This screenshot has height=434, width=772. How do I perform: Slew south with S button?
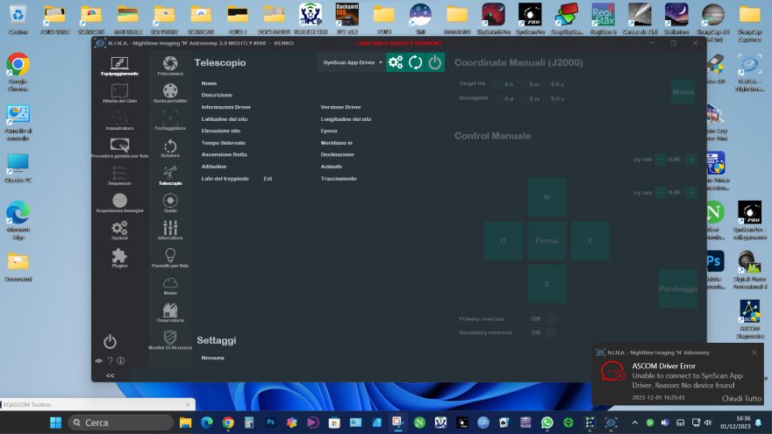(x=547, y=284)
